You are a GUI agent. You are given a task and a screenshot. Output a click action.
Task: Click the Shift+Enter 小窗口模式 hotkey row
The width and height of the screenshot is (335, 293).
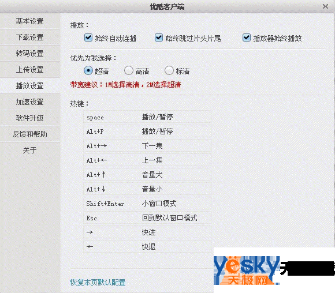coord(147,204)
